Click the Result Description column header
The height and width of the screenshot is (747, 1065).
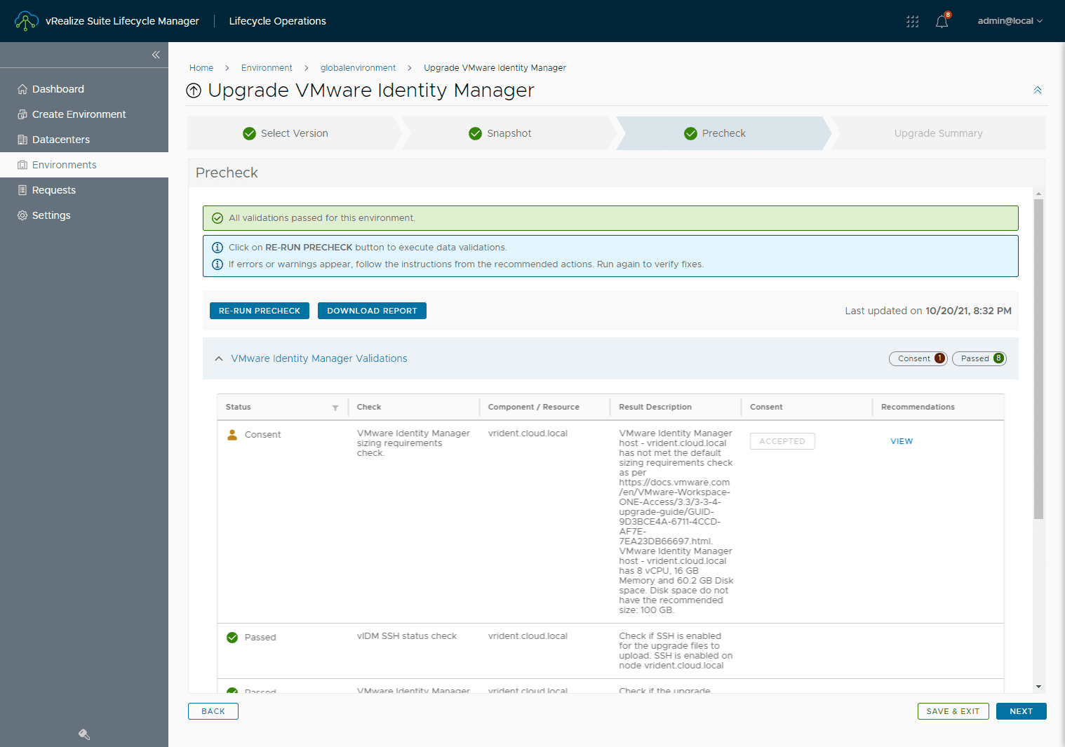click(655, 407)
